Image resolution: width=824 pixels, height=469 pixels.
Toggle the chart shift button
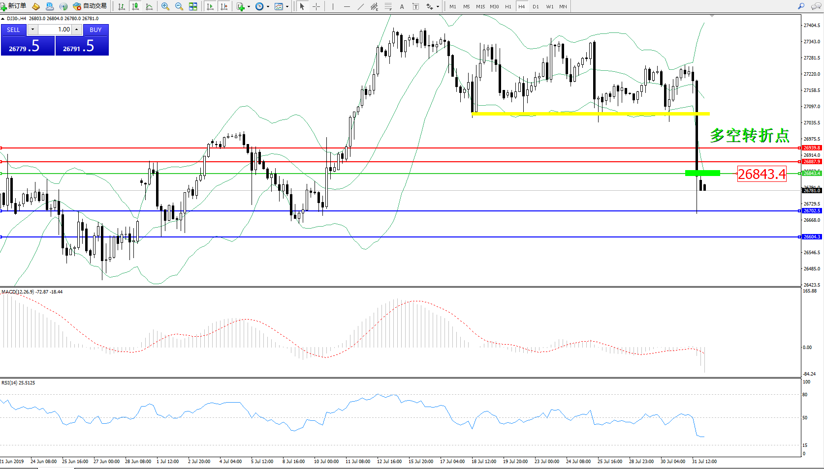(x=224, y=6)
